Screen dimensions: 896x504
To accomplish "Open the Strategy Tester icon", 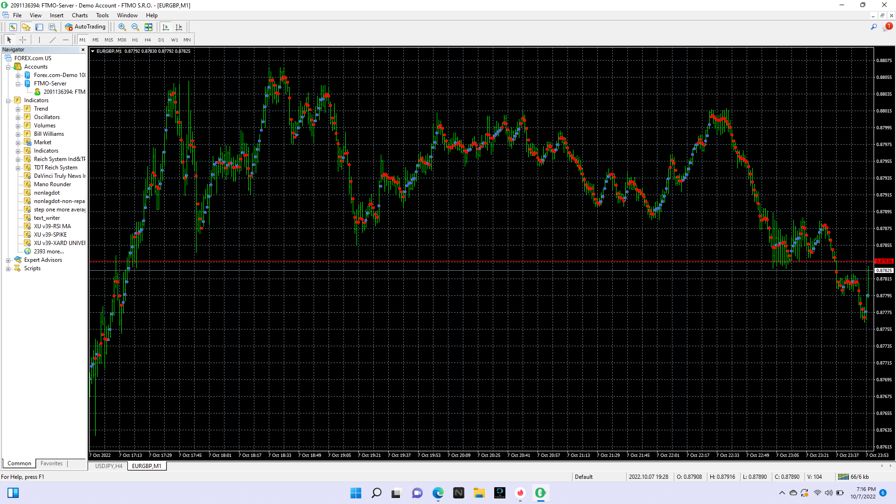I will click(x=52, y=27).
